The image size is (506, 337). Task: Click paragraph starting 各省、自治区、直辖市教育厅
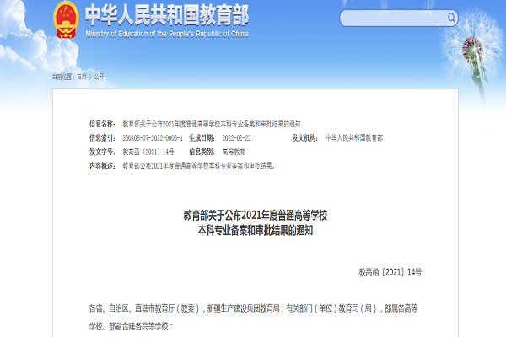[x=253, y=308]
